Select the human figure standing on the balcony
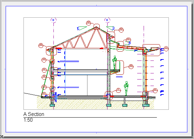 pos(114,63)
